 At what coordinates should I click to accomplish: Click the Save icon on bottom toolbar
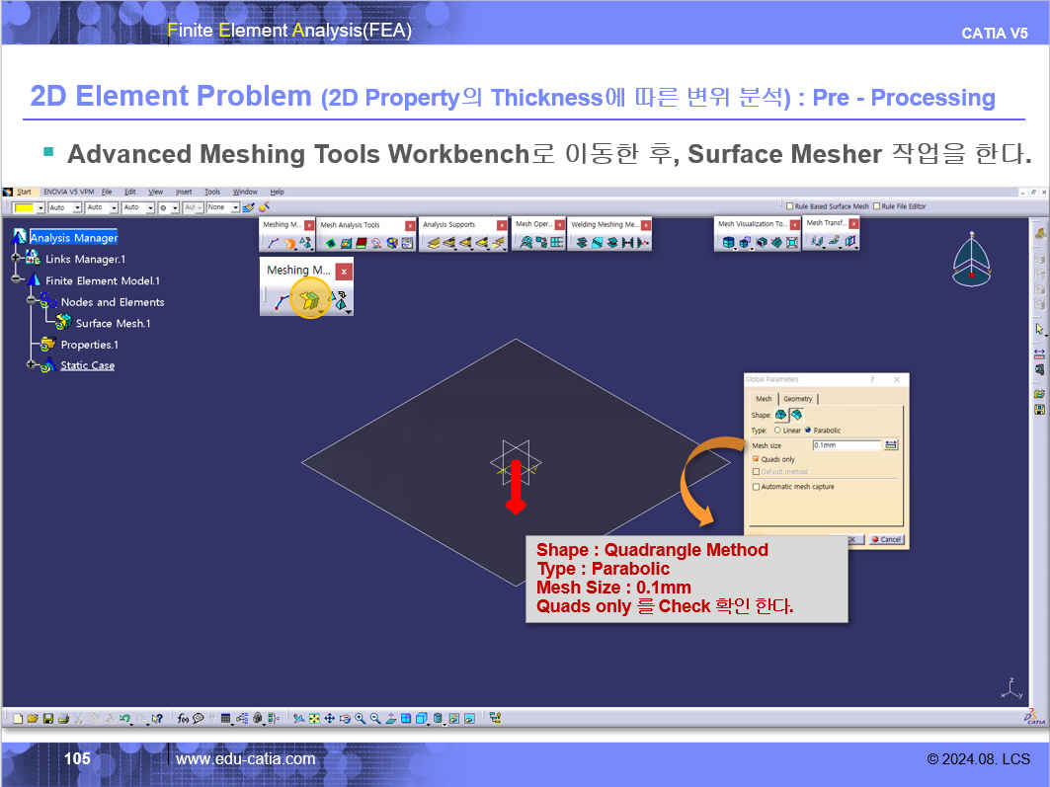coord(47,719)
